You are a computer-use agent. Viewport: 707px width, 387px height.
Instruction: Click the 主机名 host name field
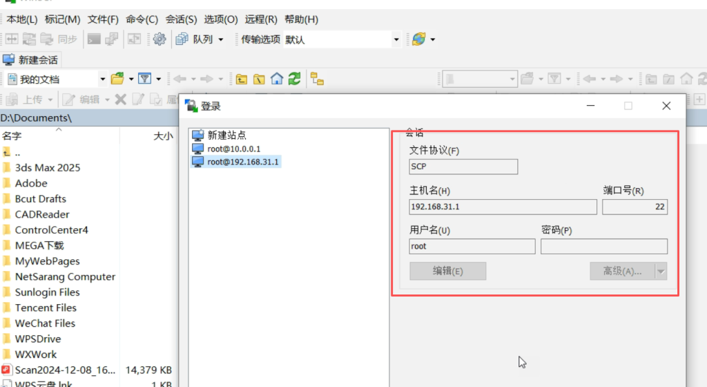[503, 207]
